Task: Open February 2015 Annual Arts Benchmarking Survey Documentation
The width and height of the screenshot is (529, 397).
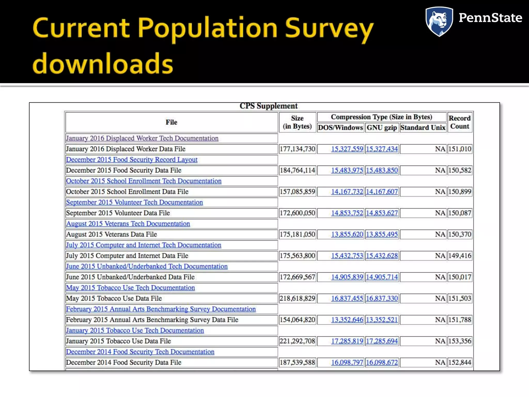Action: coord(161,309)
